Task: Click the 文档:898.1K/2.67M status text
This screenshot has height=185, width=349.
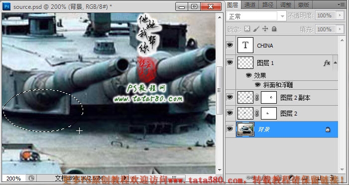Action: 79,178
